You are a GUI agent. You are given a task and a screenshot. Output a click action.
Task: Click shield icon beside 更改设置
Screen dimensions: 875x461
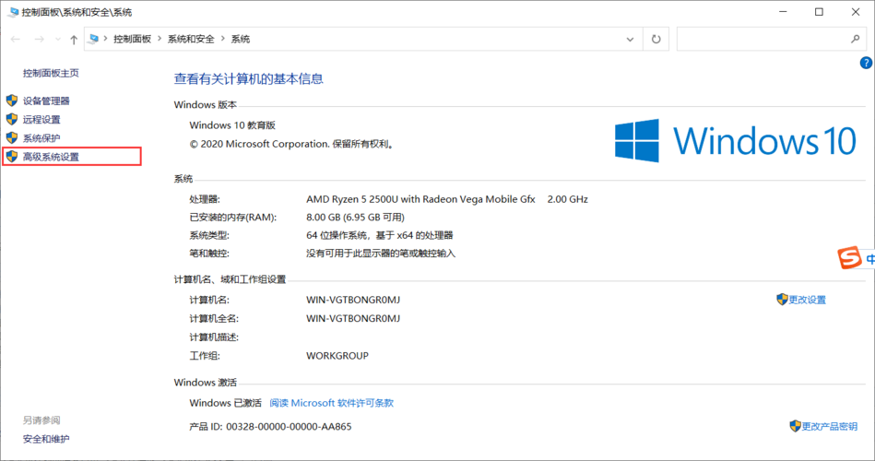pyautogui.click(x=782, y=299)
